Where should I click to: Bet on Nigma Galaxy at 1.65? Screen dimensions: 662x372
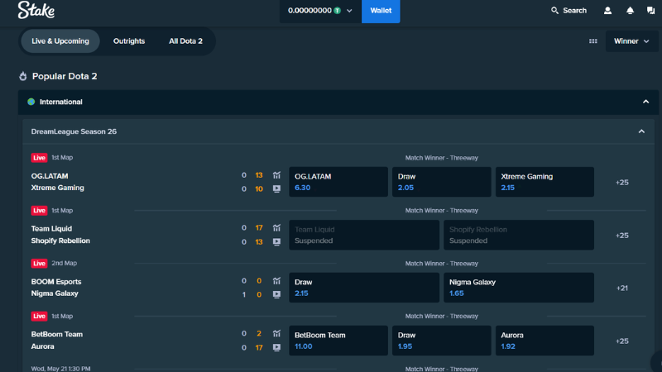[x=519, y=288]
